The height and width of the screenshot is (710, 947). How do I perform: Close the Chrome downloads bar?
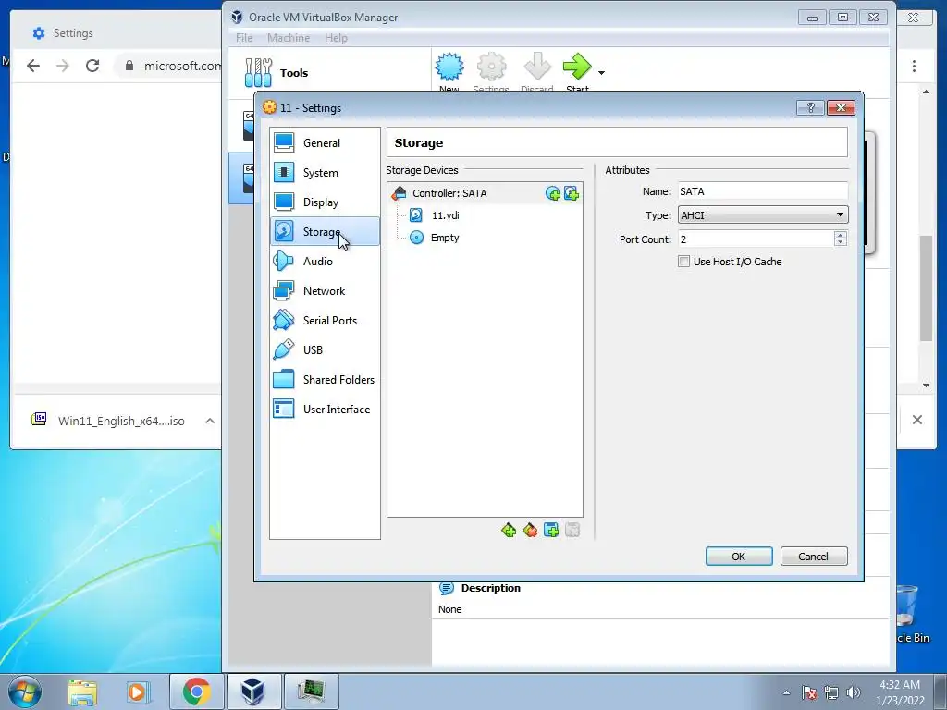pyautogui.click(x=916, y=420)
